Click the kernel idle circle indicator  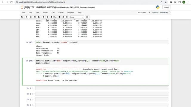point(170,12)
